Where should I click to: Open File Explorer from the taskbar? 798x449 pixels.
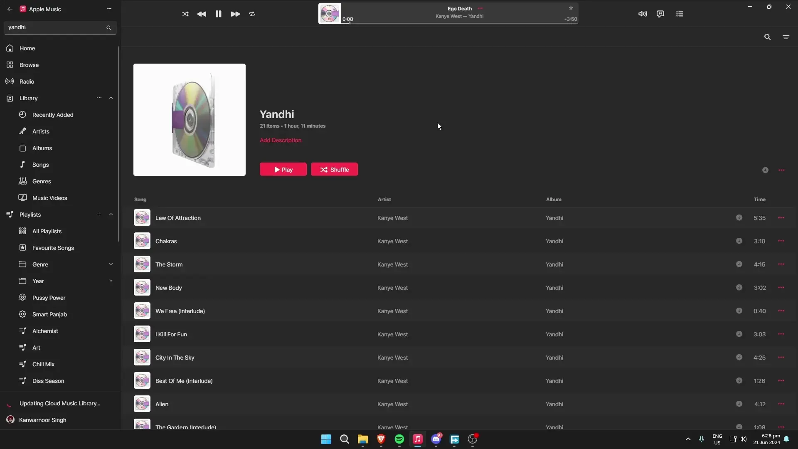(363, 439)
